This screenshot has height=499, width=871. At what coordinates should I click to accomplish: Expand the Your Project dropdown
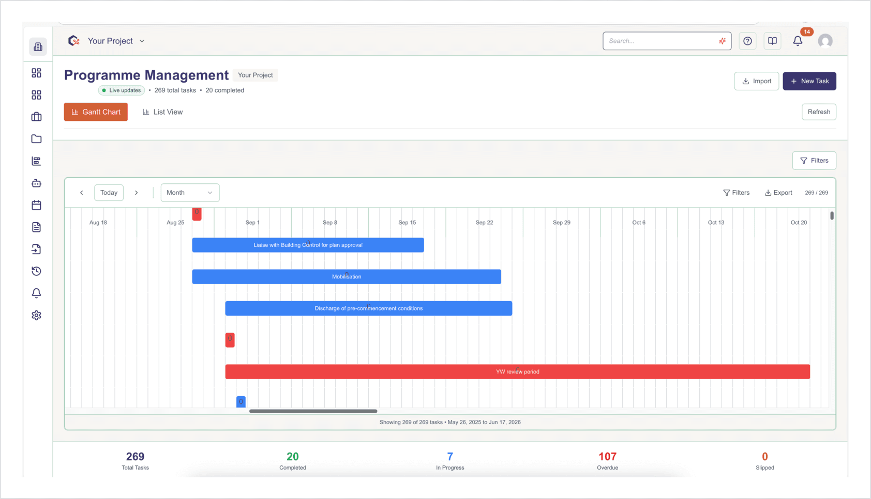pos(116,41)
